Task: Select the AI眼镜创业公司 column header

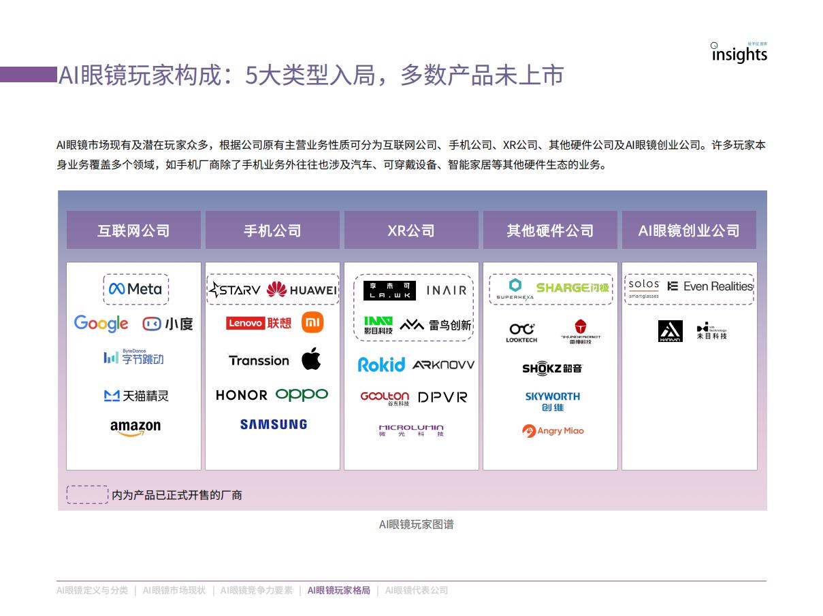Action: pyautogui.click(x=689, y=230)
